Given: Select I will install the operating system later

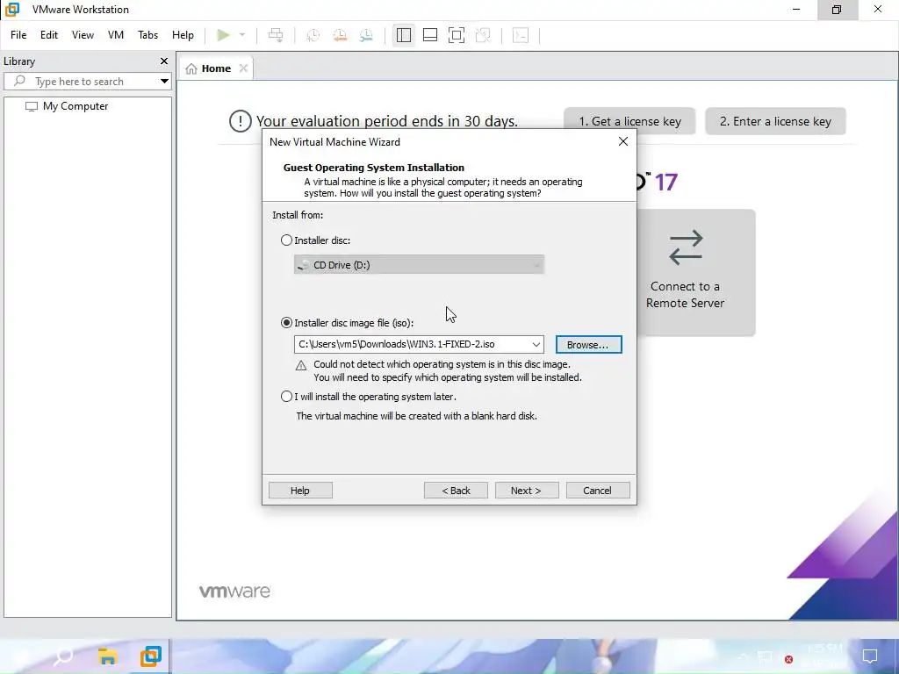Looking at the screenshot, I should pyautogui.click(x=286, y=396).
